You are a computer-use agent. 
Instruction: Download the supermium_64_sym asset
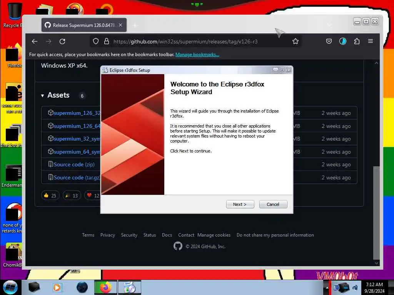pos(77,152)
